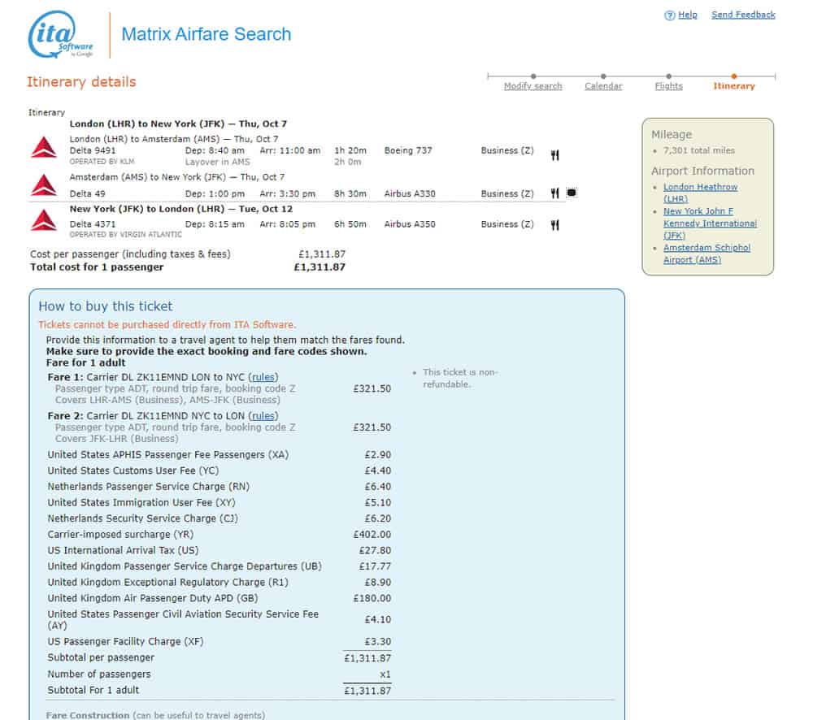This screenshot has height=720, width=813.
Task: Click the lie-flat seat icon on Delta 49 row
Action: pos(572,193)
